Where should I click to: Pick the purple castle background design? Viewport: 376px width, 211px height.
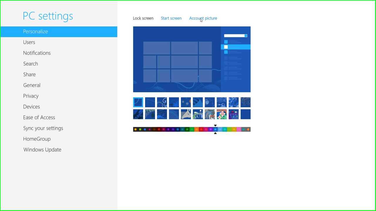234,114
